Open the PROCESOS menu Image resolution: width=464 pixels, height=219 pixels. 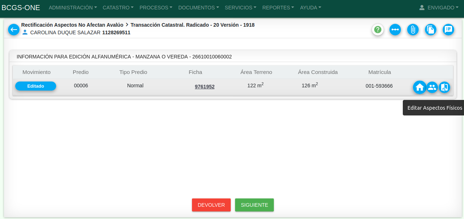pos(156,8)
